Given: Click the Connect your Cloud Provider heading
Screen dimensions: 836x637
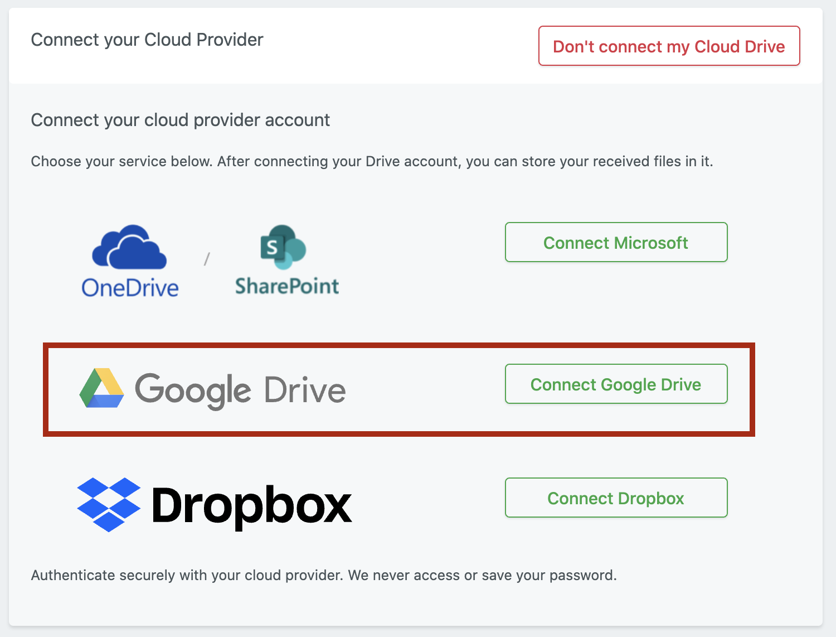Looking at the screenshot, I should pos(147,40).
